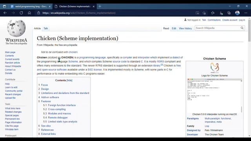This screenshot has height=141, width=251.
Task: Jump to Foreign function interface subsection
Action: click(62, 105)
